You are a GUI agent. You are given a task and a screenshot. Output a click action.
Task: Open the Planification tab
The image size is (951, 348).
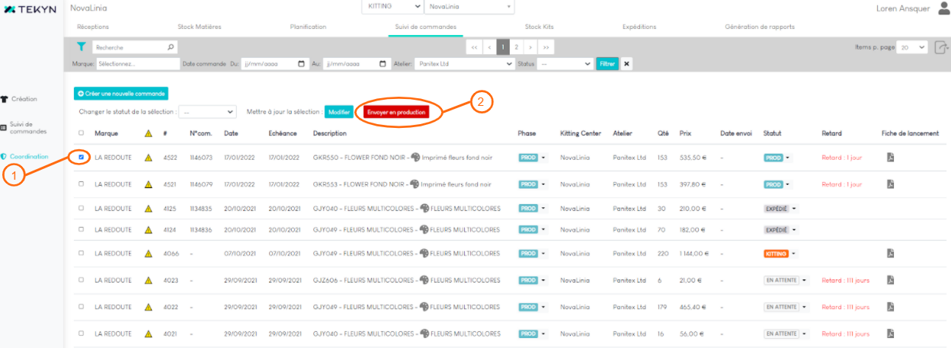click(x=308, y=27)
